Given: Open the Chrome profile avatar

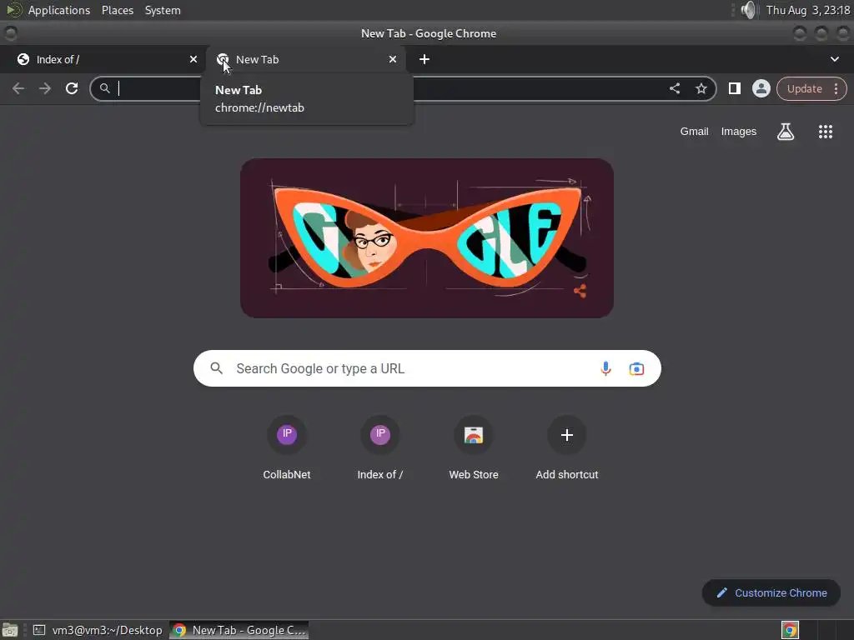Looking at the screenshot, I should [761, 88].
